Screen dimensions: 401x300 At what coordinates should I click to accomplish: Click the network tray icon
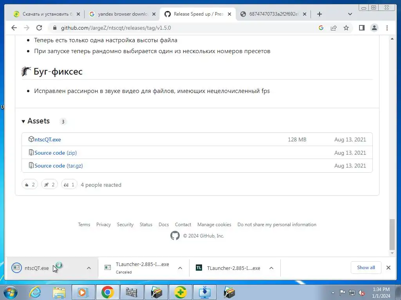coord(352,293)
